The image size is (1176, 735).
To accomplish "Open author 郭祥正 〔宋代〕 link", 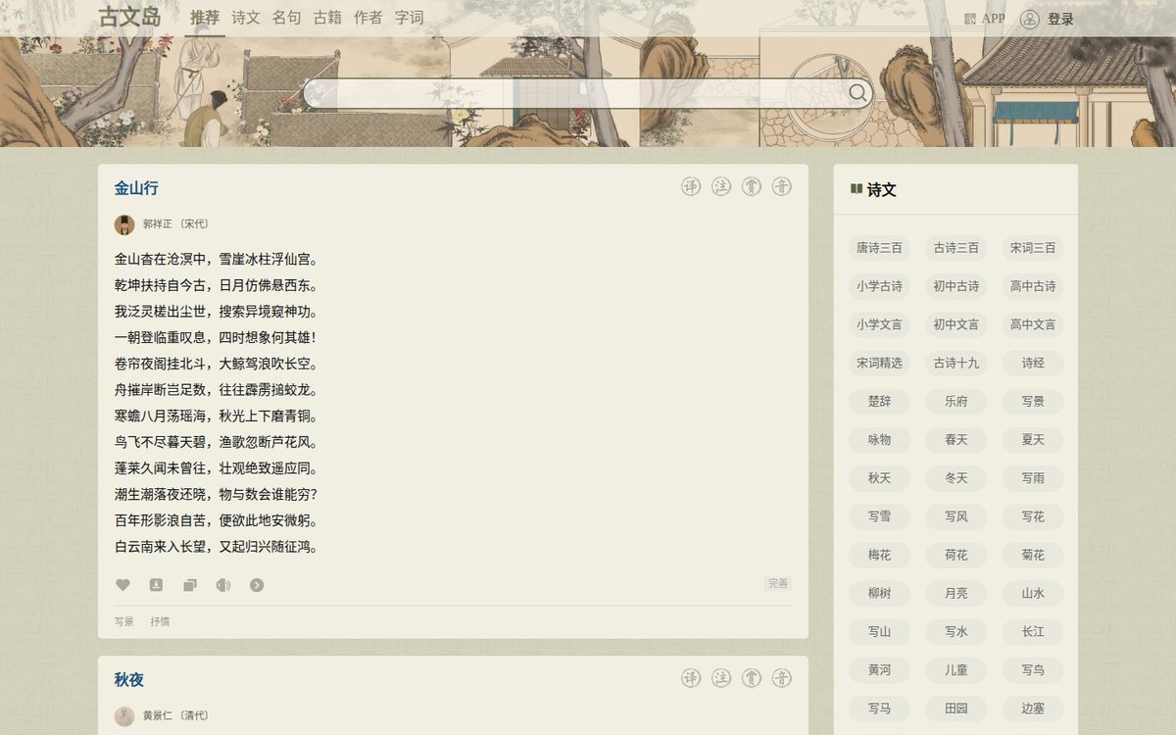I will 175,224.
